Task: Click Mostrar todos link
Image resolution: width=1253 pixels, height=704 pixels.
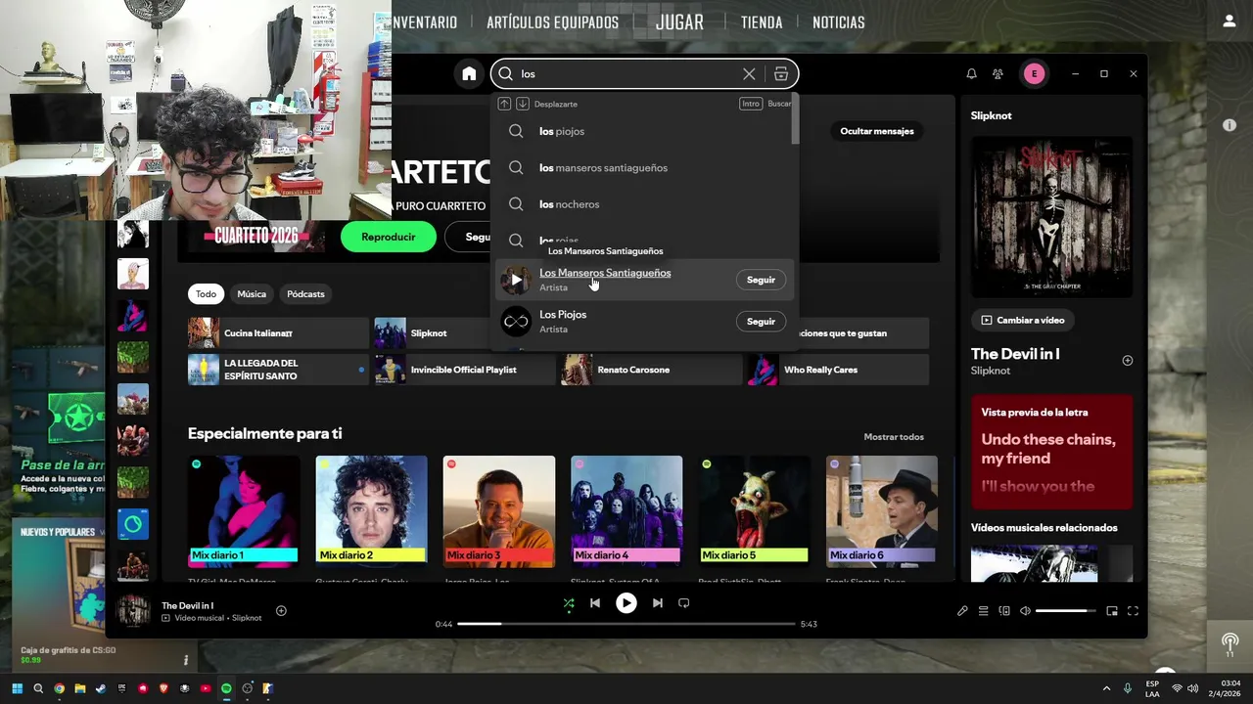Action: point(894,437)
